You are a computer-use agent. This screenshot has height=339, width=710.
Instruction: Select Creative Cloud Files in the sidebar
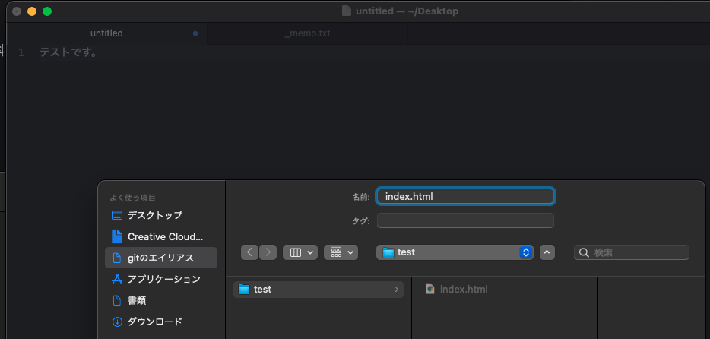coord(116,236)
